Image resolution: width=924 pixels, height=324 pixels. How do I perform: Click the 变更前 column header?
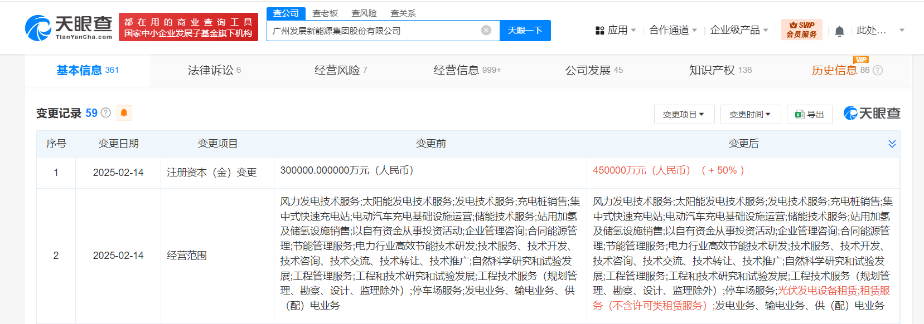tap(430, 144)
